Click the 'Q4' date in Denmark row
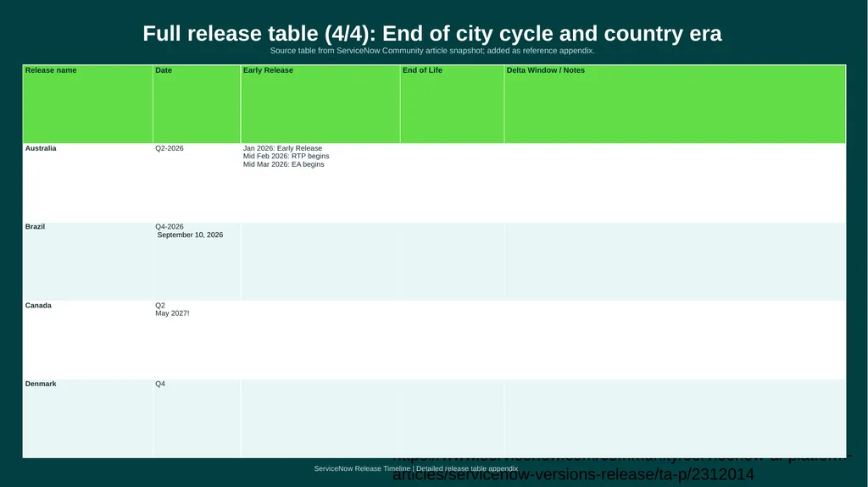The image size is (868, 487). 160,384
